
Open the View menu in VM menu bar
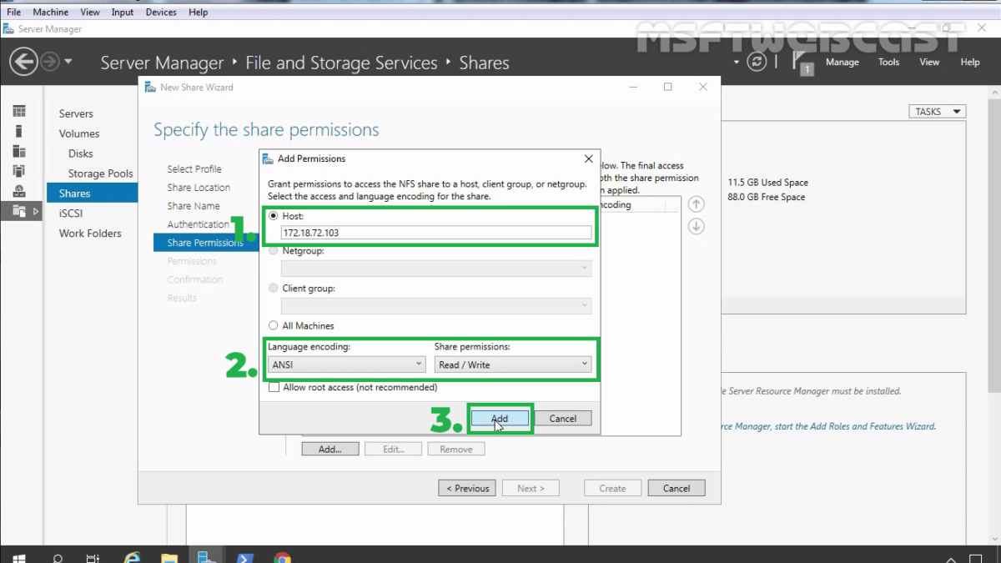click(x=90, y=13)
